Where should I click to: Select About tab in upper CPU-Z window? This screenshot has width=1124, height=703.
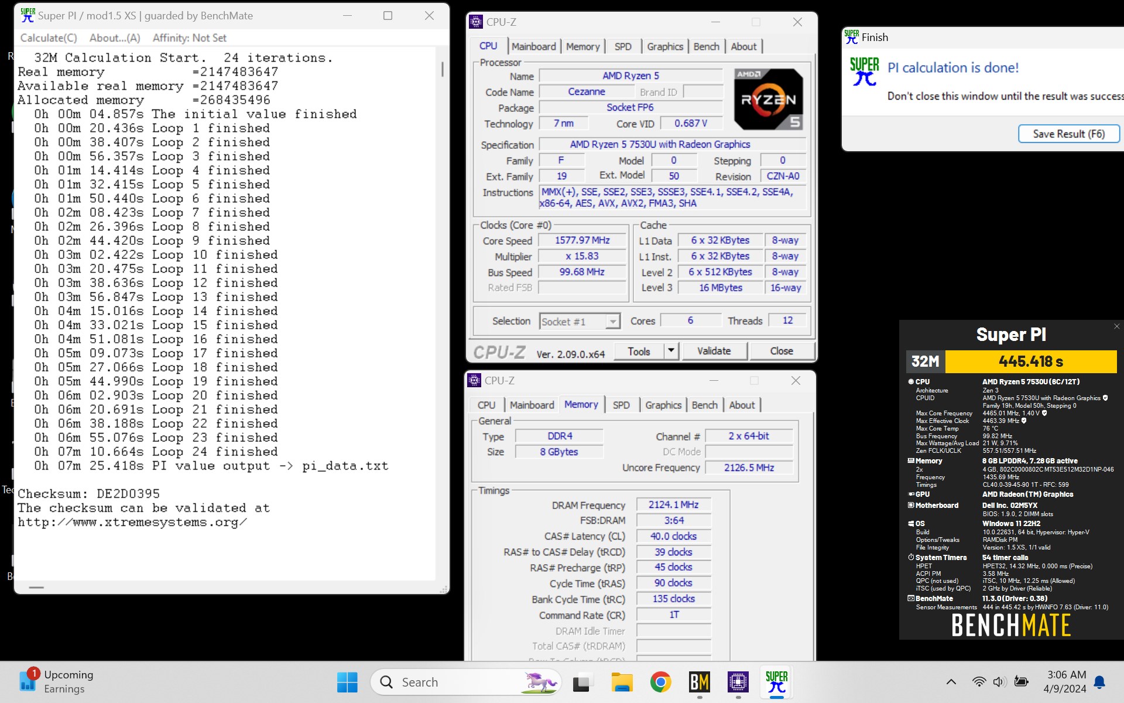click(x=743, y=47)
